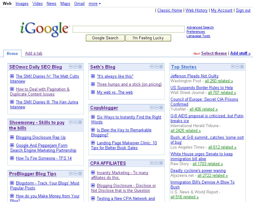This screenshot has height=202, width=253.
Task: Minimize the Shoemoney gadget
Action: pyautogui.click(x=75, y=122)
